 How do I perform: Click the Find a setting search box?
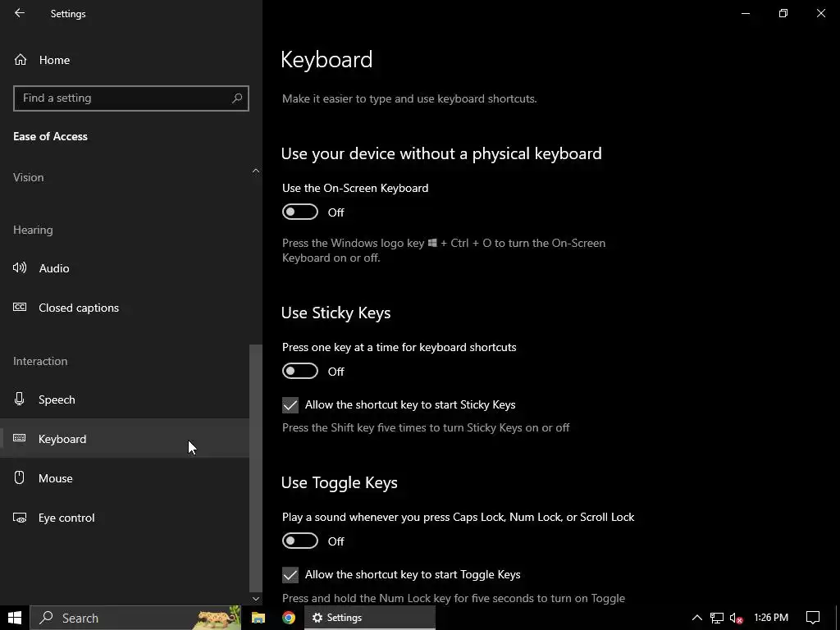pyautogui.click(x=123, y=98)
